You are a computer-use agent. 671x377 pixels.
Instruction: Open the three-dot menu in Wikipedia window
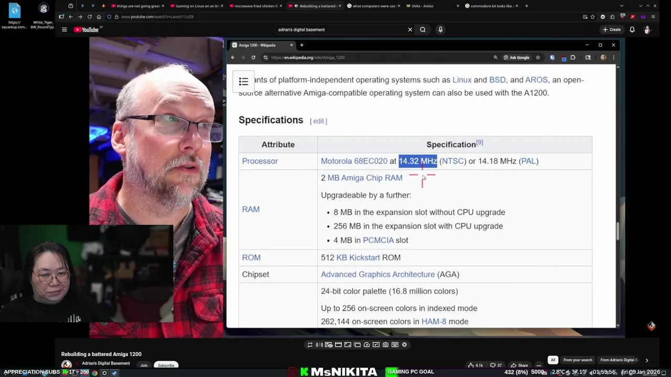(613, 58)
